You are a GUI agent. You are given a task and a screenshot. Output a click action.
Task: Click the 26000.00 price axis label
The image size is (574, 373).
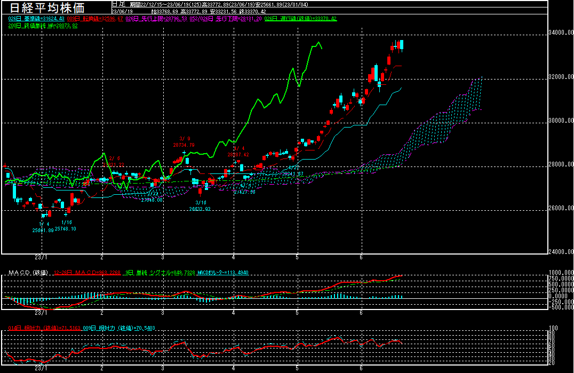(561, 208)
